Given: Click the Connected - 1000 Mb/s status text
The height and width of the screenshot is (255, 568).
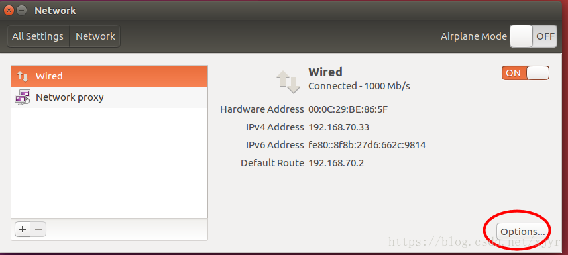Looking at the screenshot, I should tap(359, 86).
